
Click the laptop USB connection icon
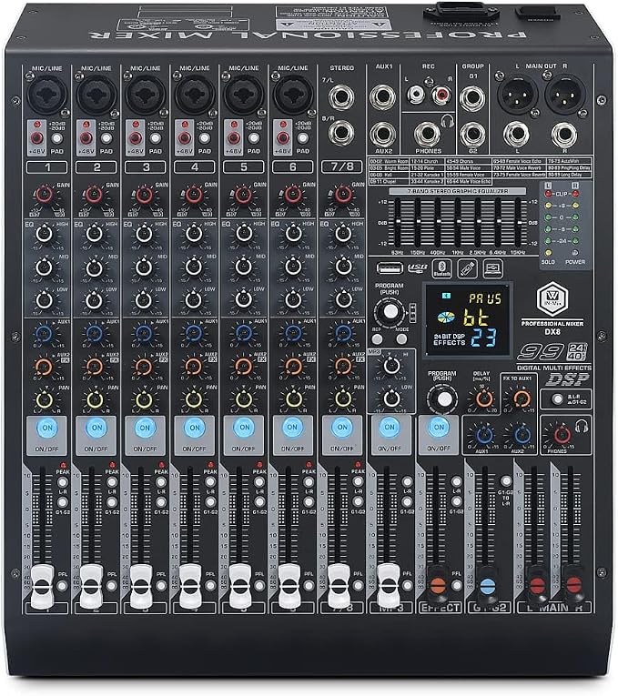[x=492, y=268]
